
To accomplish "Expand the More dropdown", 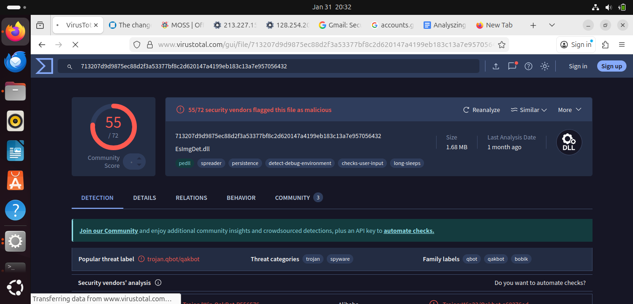I will [x=570, y=110].
